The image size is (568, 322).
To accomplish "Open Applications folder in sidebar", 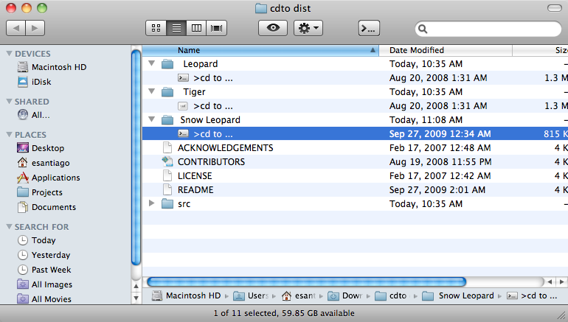I will pyautogui.click(x=55, y=178).
